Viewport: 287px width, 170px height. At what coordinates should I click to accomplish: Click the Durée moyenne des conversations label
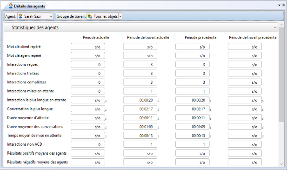point(35,127)
